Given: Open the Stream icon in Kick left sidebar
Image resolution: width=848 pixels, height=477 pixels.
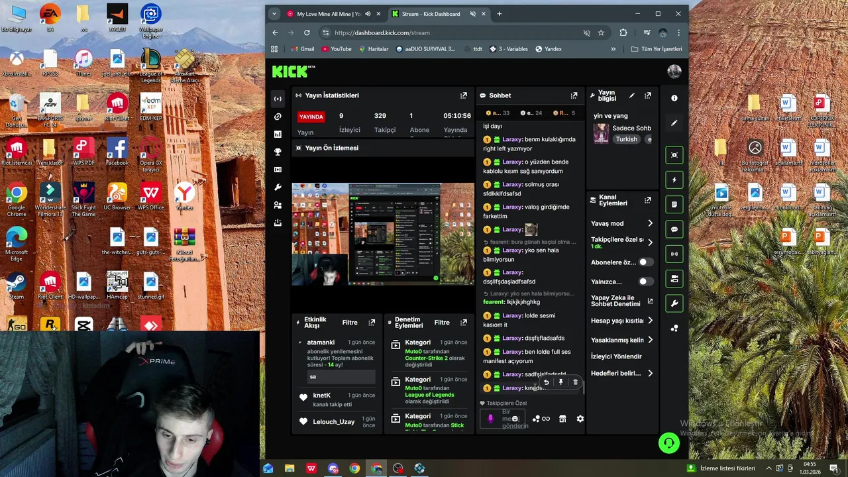Looking at the screenshot, I should click(x=278, y=99).
